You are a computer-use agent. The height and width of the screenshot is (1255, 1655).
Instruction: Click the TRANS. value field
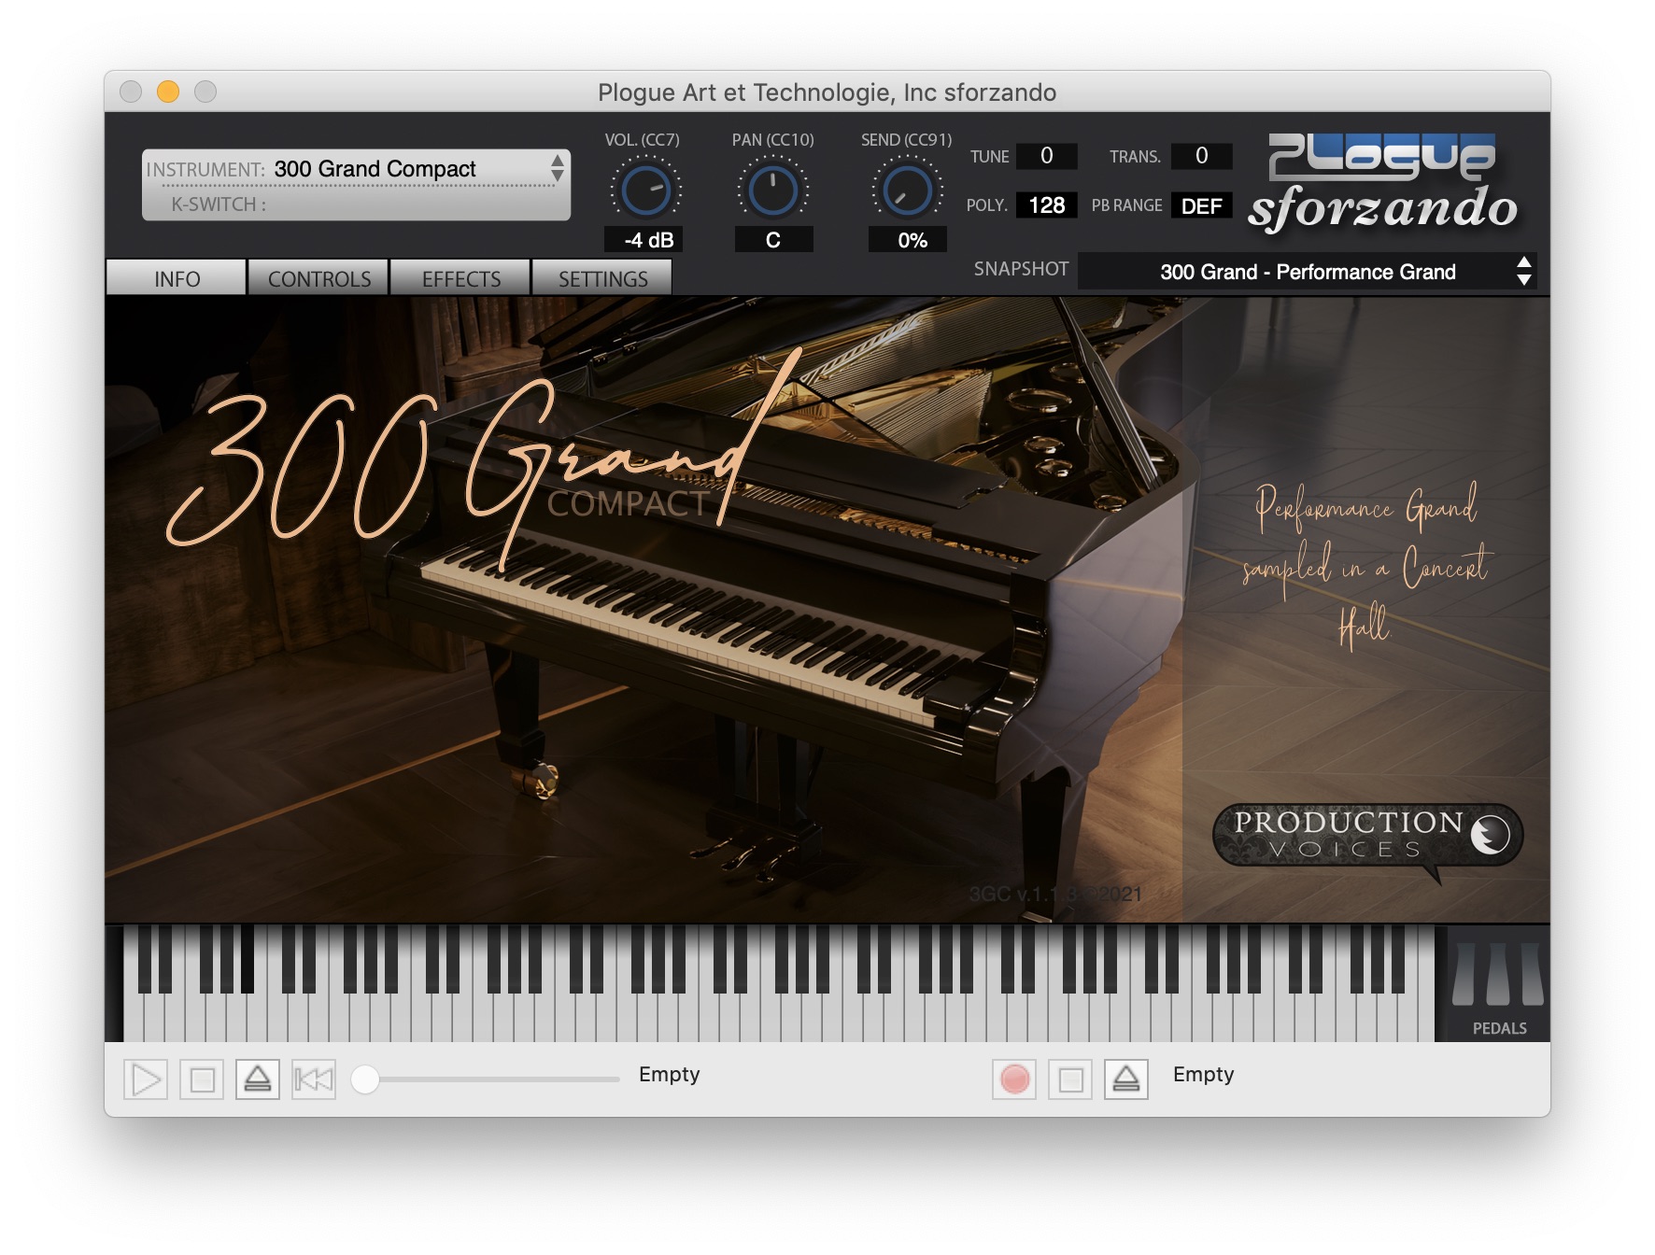[1201, 156]
